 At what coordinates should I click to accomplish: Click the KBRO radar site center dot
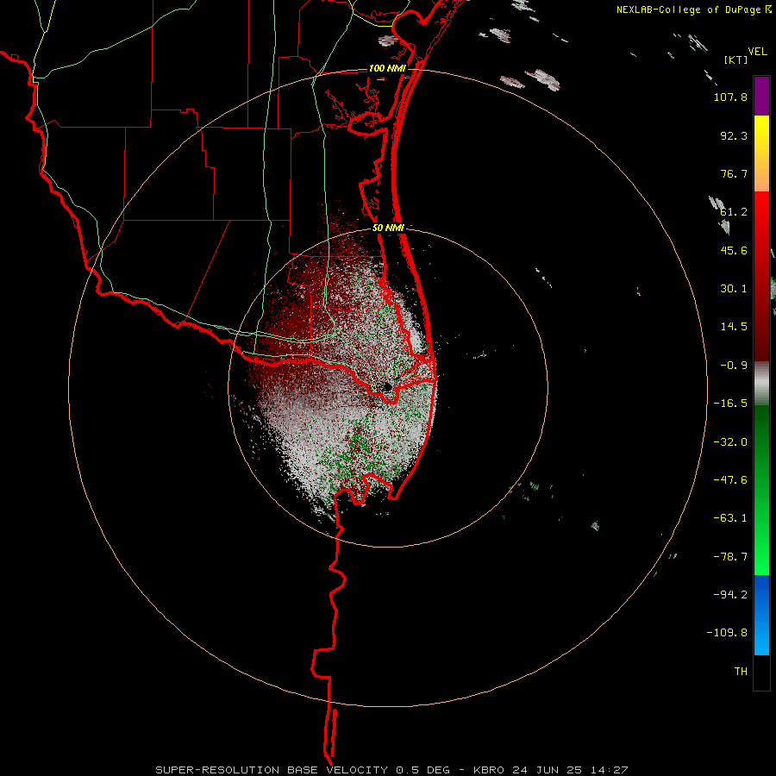[x=387, y=386]
